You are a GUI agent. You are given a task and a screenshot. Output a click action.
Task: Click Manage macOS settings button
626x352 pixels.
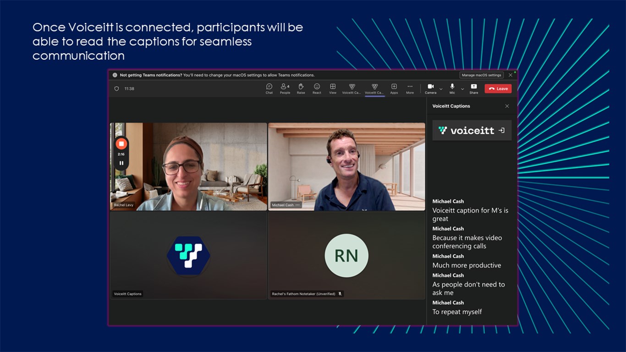(481, 75)
